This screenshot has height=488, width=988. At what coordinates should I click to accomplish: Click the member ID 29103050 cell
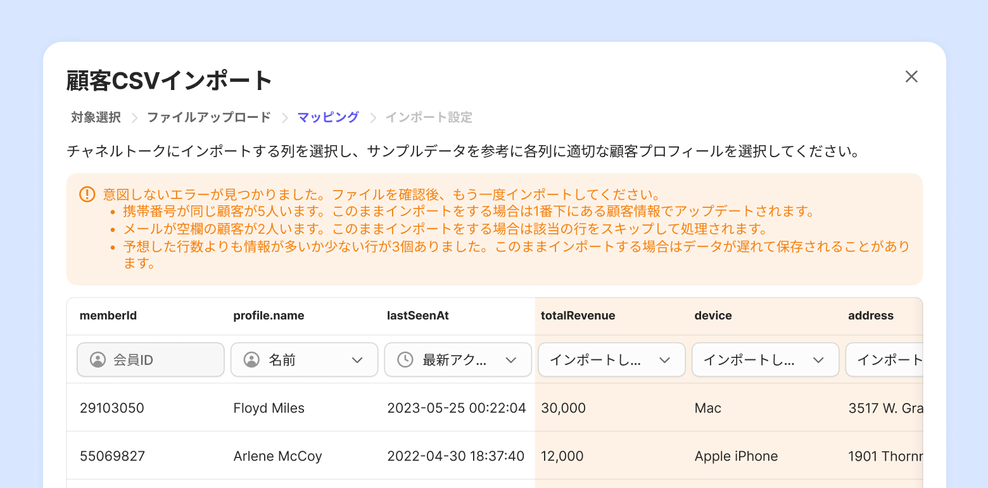(x=112, y=408)
